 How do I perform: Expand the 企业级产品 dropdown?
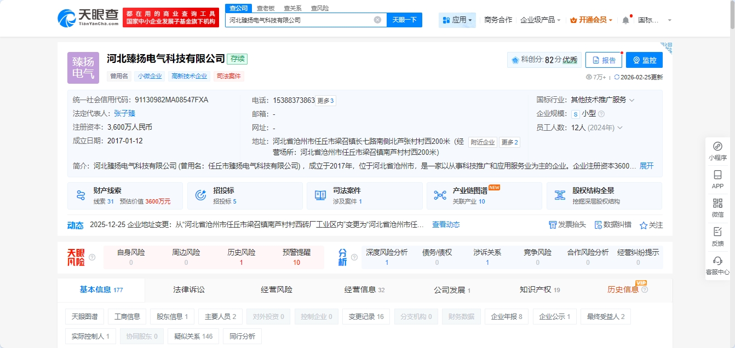tap(540, 20)
